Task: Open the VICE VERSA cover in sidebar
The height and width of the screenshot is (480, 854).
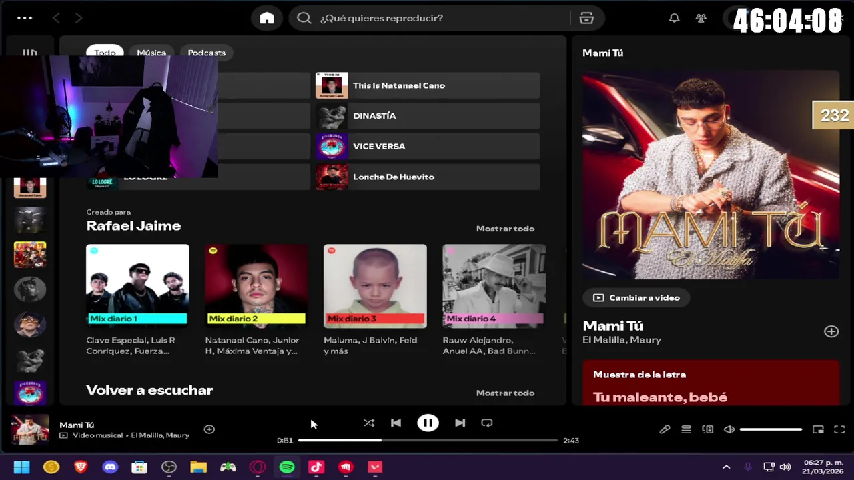Action: click(30, 393)
